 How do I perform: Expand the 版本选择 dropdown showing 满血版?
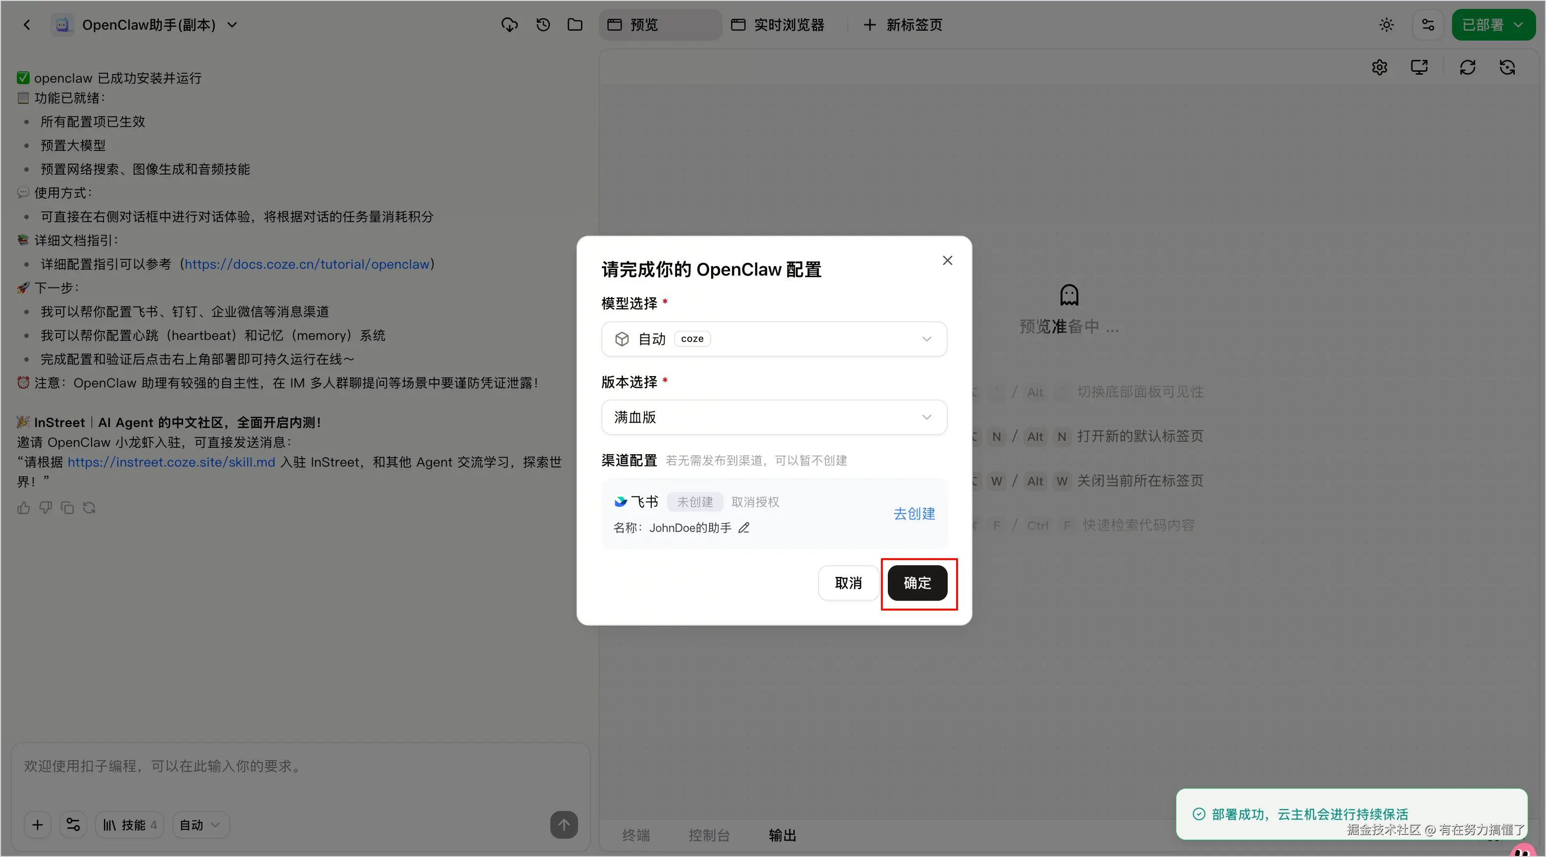click(773, 417)
